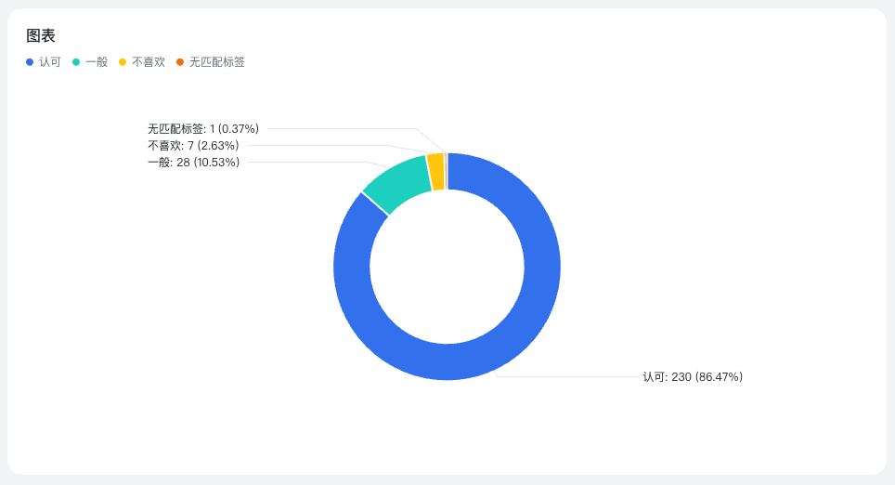Click the white center of the donut
The width and height of the screenshot is (895, 485).
[x=447, y=267]
